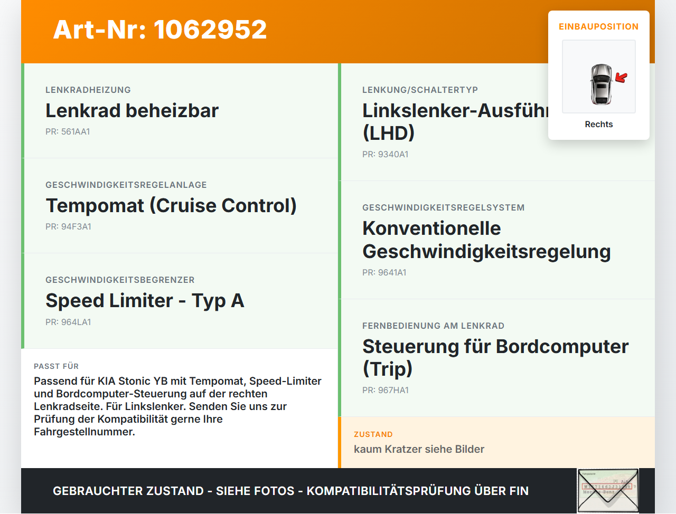Screen dimensions: 676x514
Task: Select 'kaum Kratzer siehe Bilder' text
Action: click(x=419, y=449)
